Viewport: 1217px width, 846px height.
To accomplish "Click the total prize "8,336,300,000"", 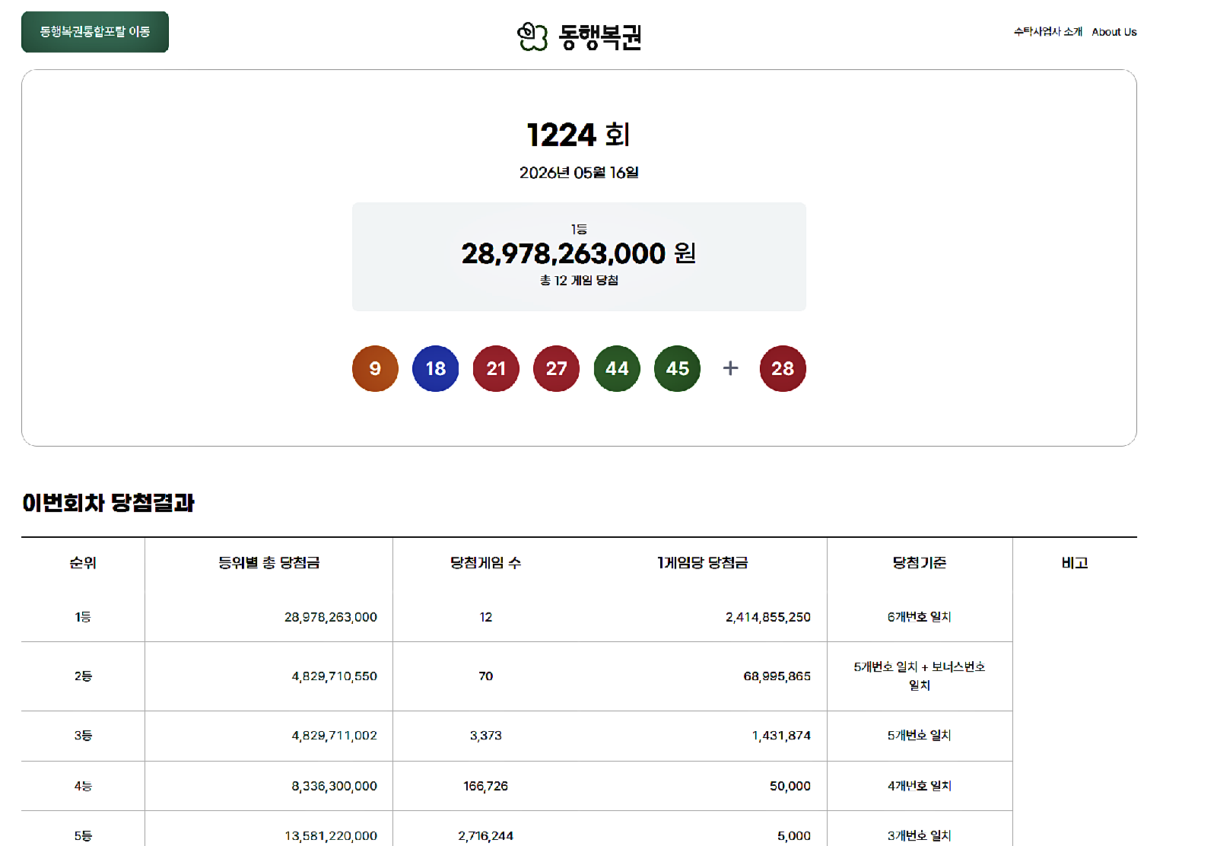I will tap(335, 786).
